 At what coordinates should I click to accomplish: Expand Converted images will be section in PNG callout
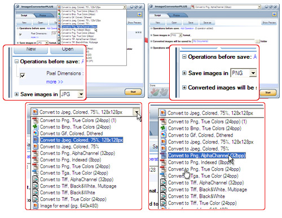tap(184, 88)
